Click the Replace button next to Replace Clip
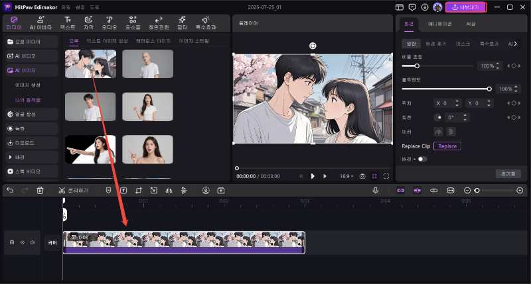The image size is (531, 284). 447,146
